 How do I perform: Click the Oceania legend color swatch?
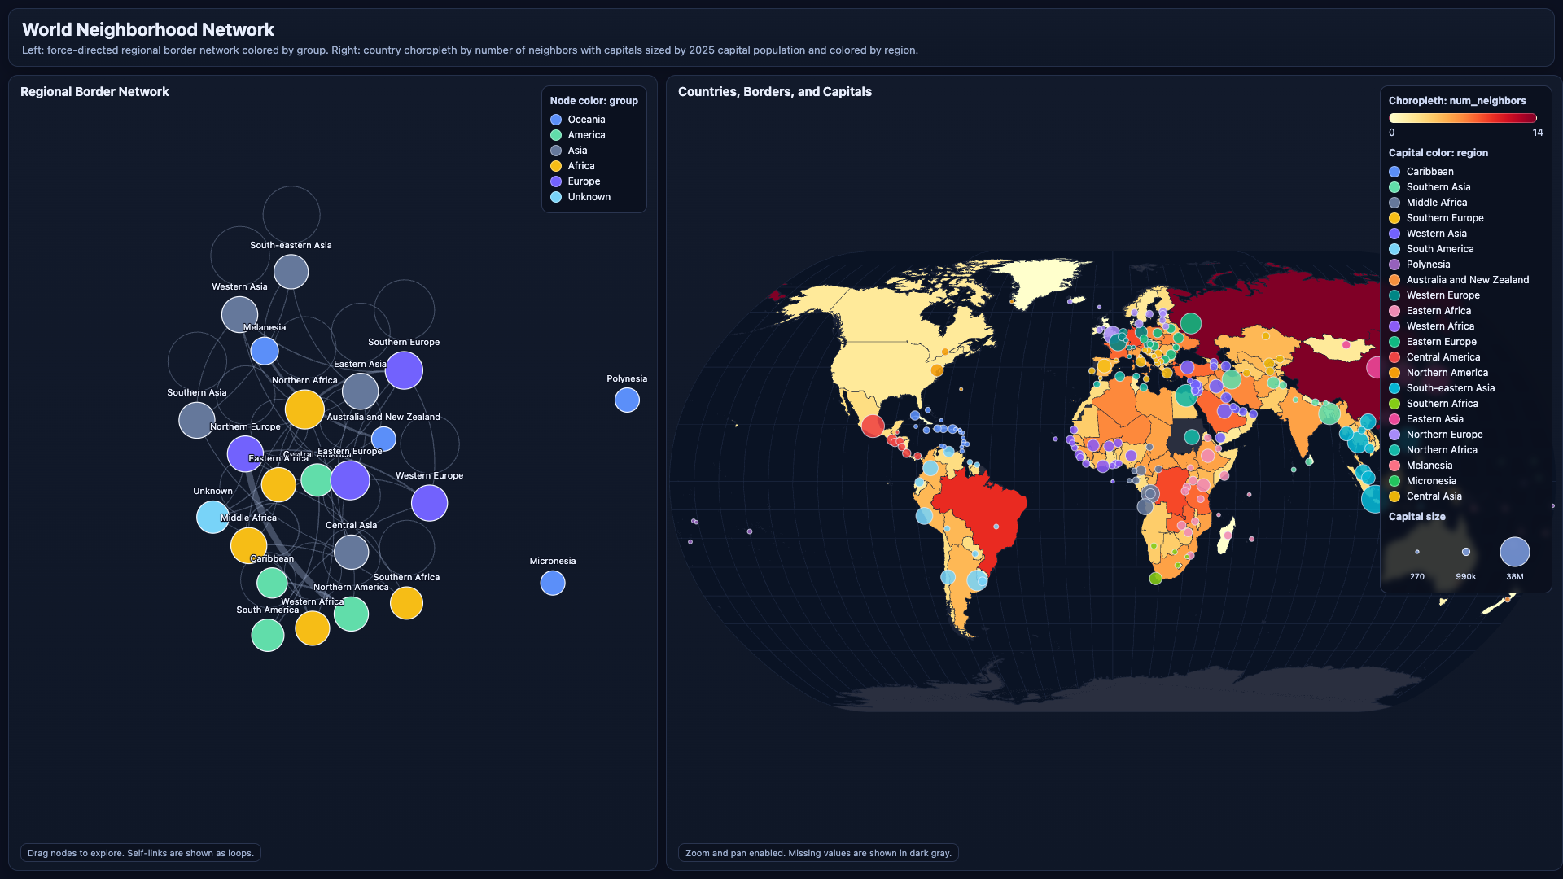pos(556,120)
